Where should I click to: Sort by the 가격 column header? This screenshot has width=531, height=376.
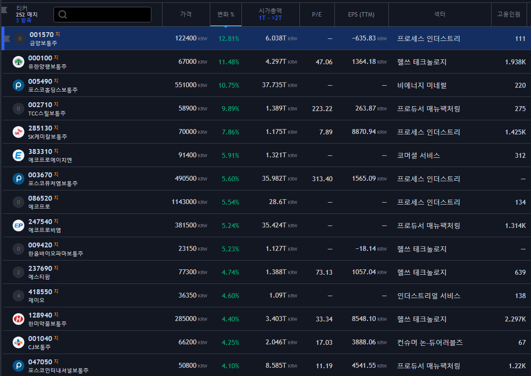[x=186, y=14]
